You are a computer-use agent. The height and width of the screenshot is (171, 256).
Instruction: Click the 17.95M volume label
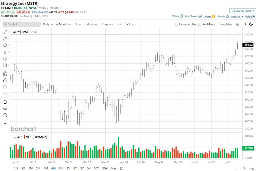pyautogui.click(x=248, y=148)
